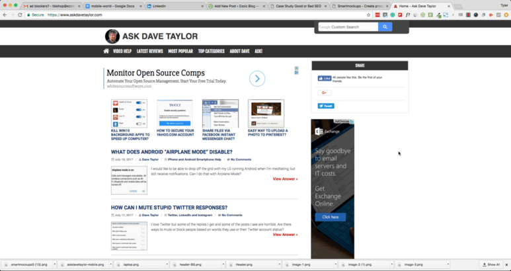Go to the site home icon in navbar
The image size is (511, 271).
106,51
